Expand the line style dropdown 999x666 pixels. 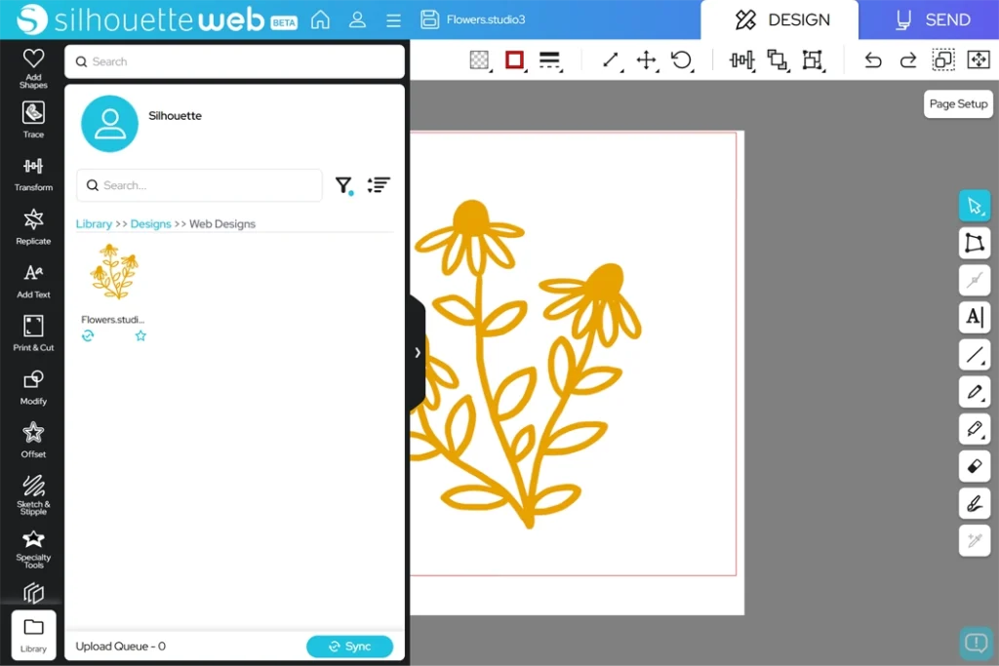click(x=549, y=60)
